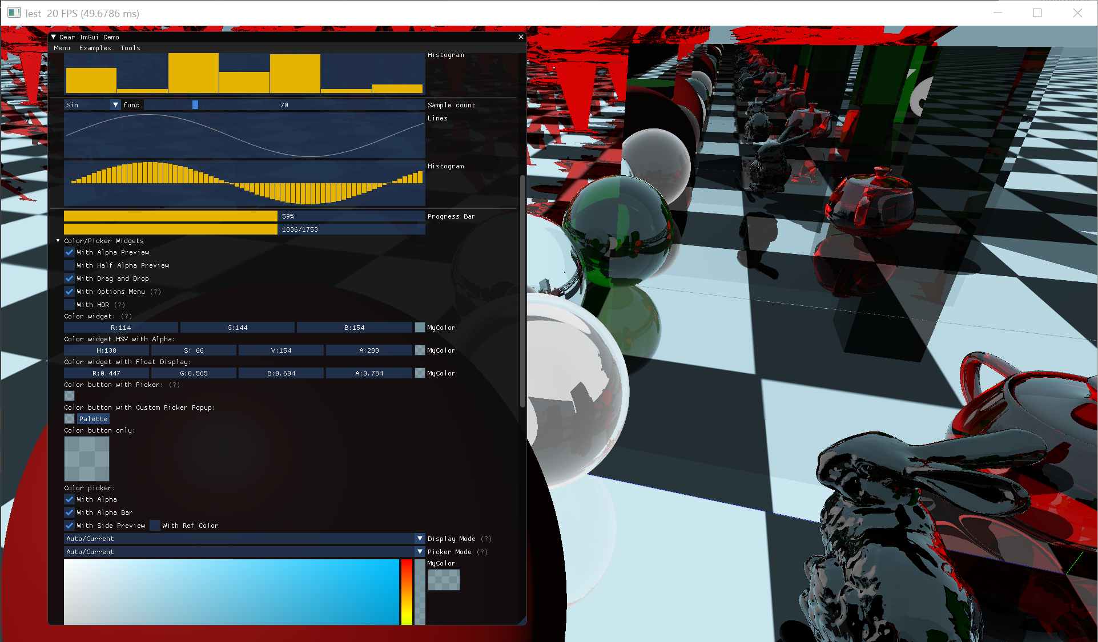The width and height of the screenshot is (1098, 642).
Task: Click the MyColor swatch beside HSV fields
Action: 420,350
